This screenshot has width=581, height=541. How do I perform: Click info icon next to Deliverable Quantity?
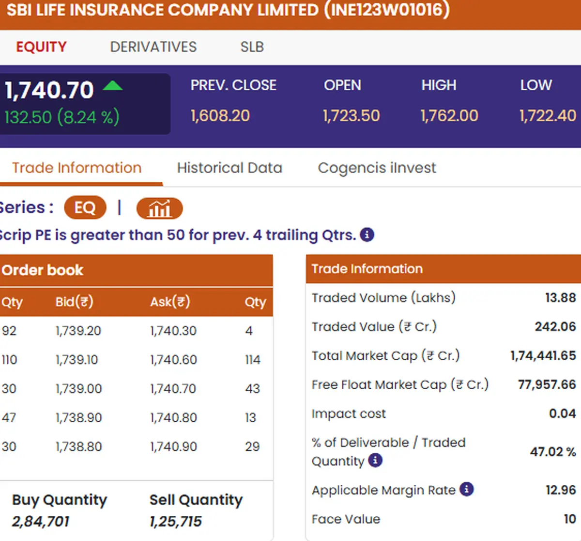[x=375, y=460]
